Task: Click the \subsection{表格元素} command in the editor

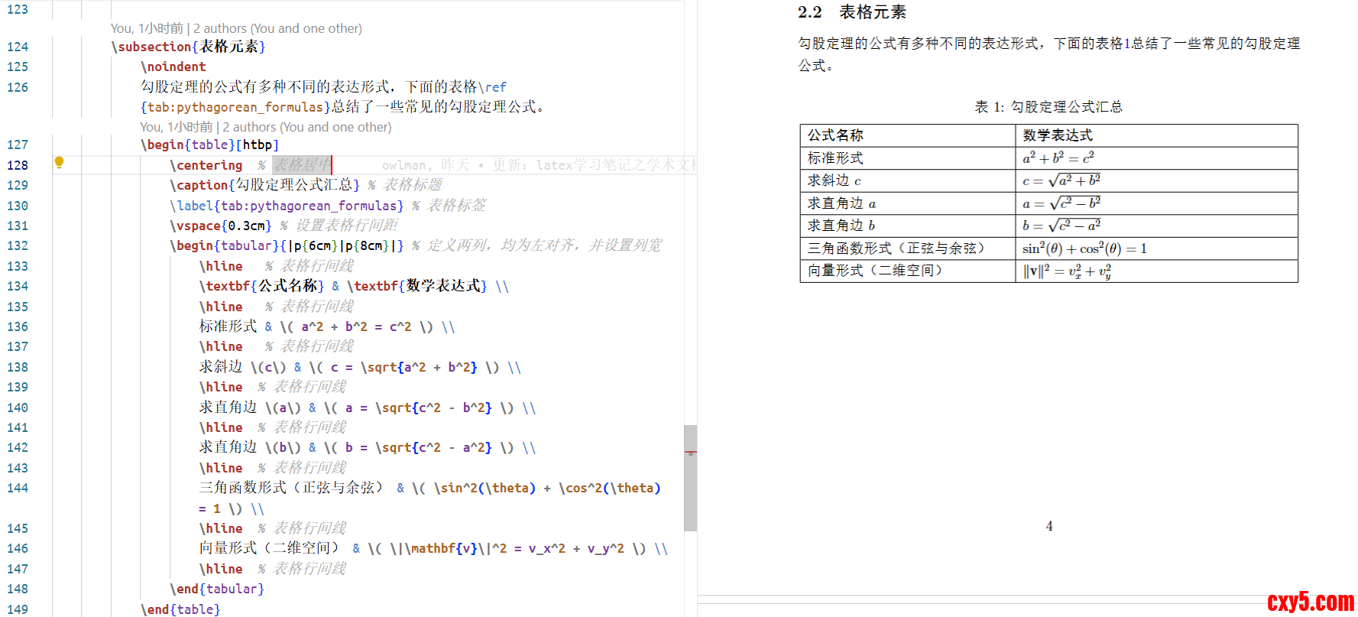Action: 188,47
